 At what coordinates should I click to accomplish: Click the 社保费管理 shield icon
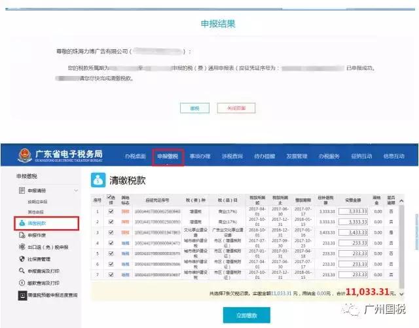click(x=22, y=259)
